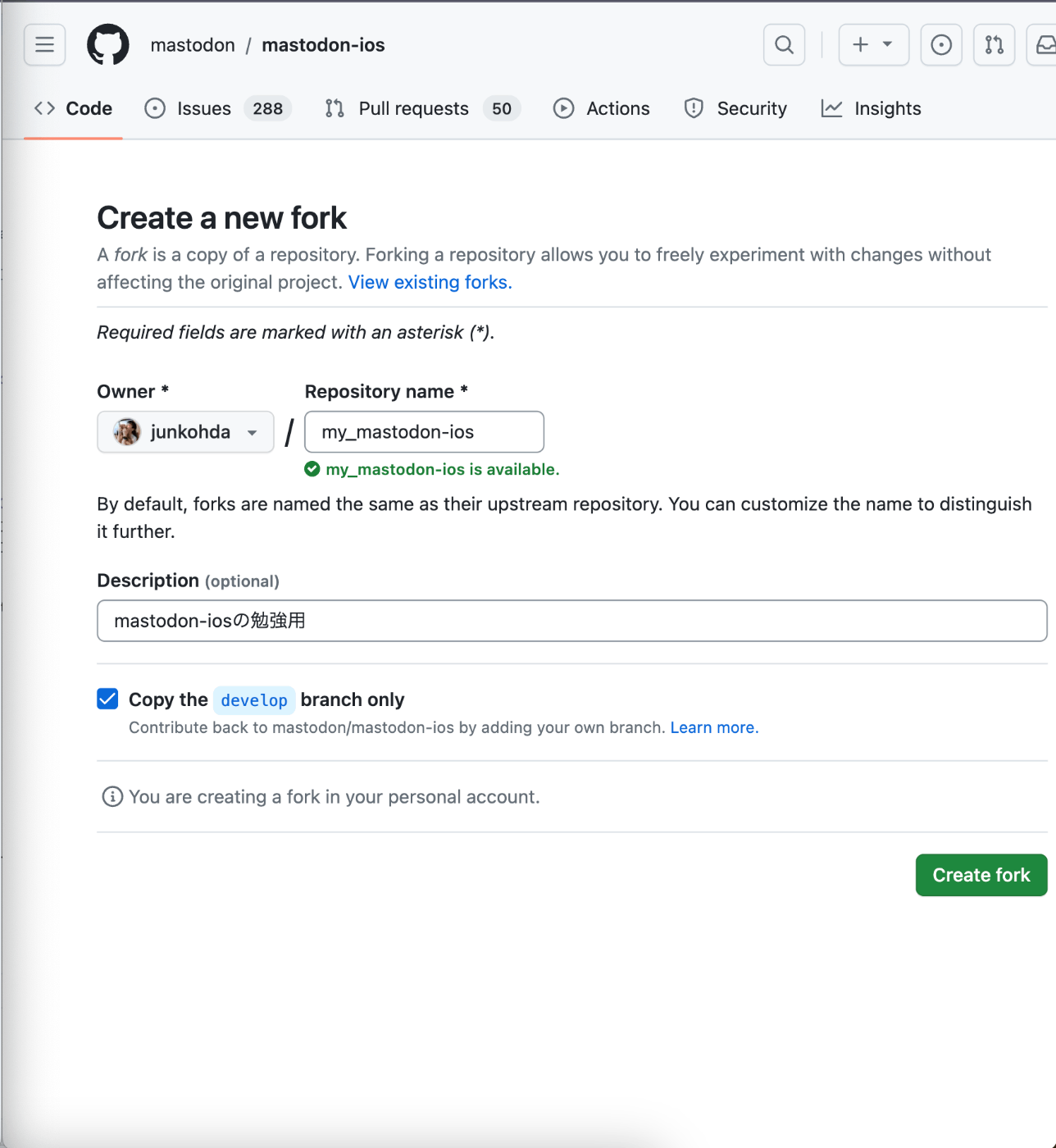
Task: Switch to the Issues tab
Action: [x=218, y=108]
